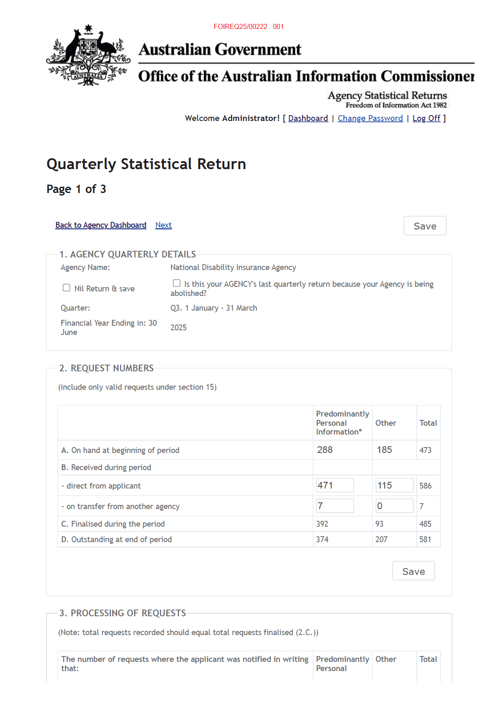Select the on-hand personal value 288
Screen dimensions: 498x705
pyautogui.click(x=325, y=450)
